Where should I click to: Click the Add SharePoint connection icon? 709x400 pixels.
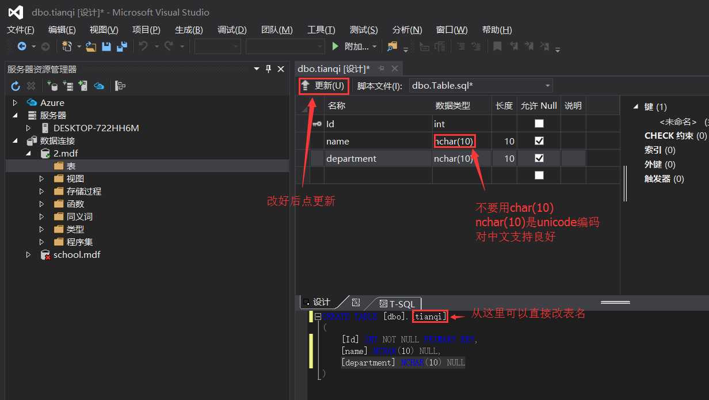click(83, 86)
